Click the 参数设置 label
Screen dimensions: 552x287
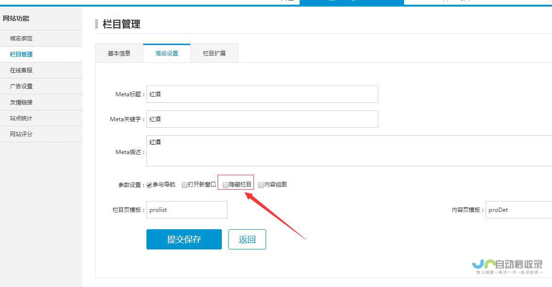point(132,185)
